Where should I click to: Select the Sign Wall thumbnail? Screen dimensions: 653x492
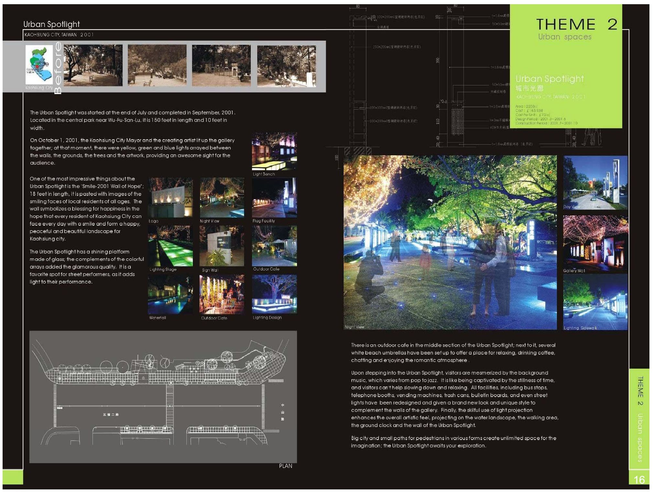222,246
